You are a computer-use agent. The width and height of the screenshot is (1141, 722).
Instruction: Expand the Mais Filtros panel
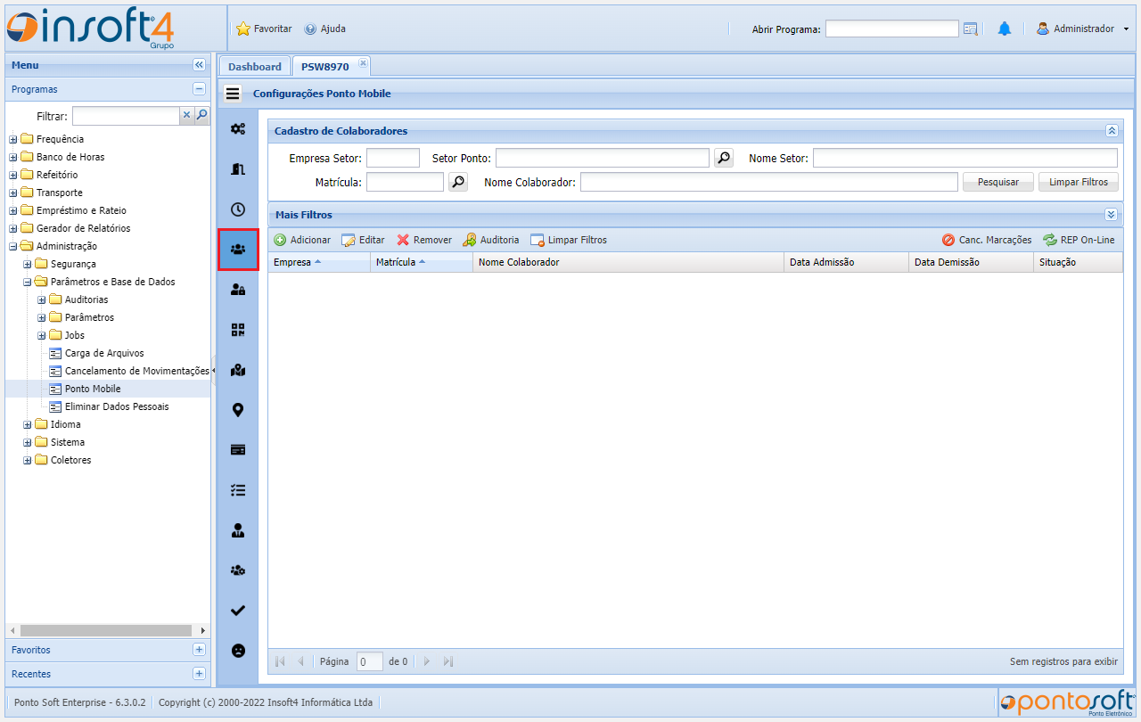1111,215
